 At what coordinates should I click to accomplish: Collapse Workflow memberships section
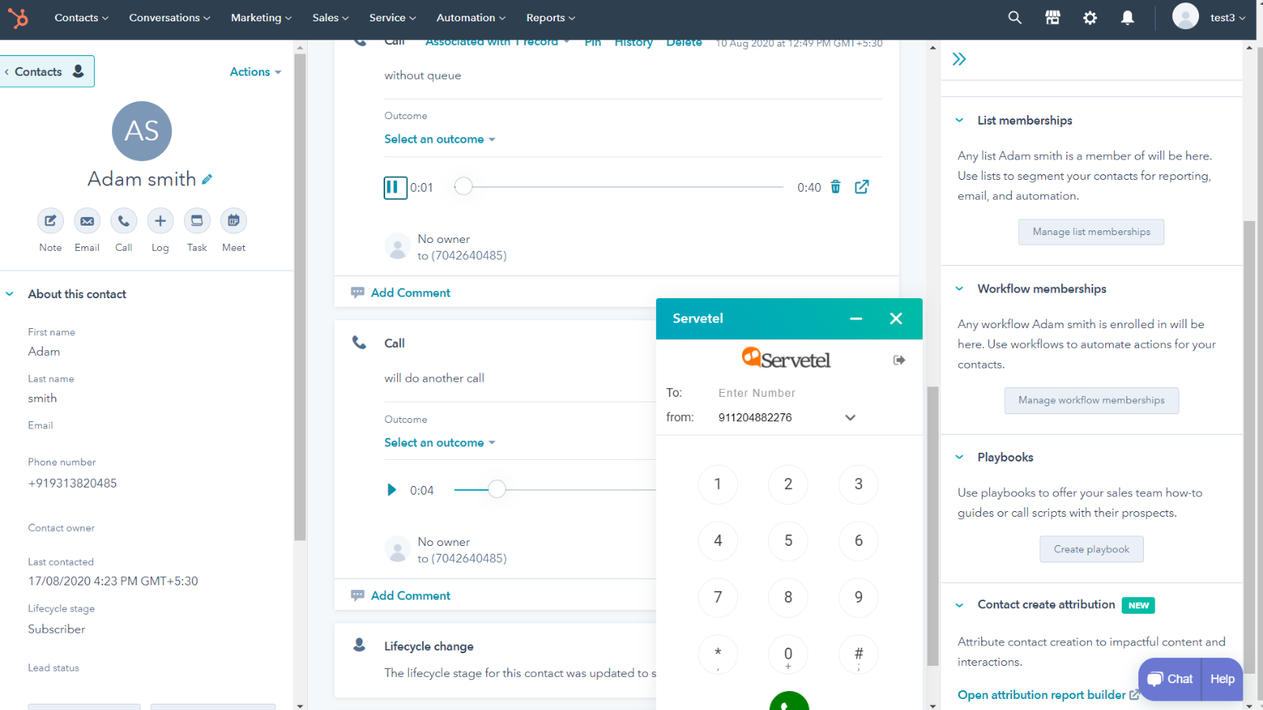959,289
